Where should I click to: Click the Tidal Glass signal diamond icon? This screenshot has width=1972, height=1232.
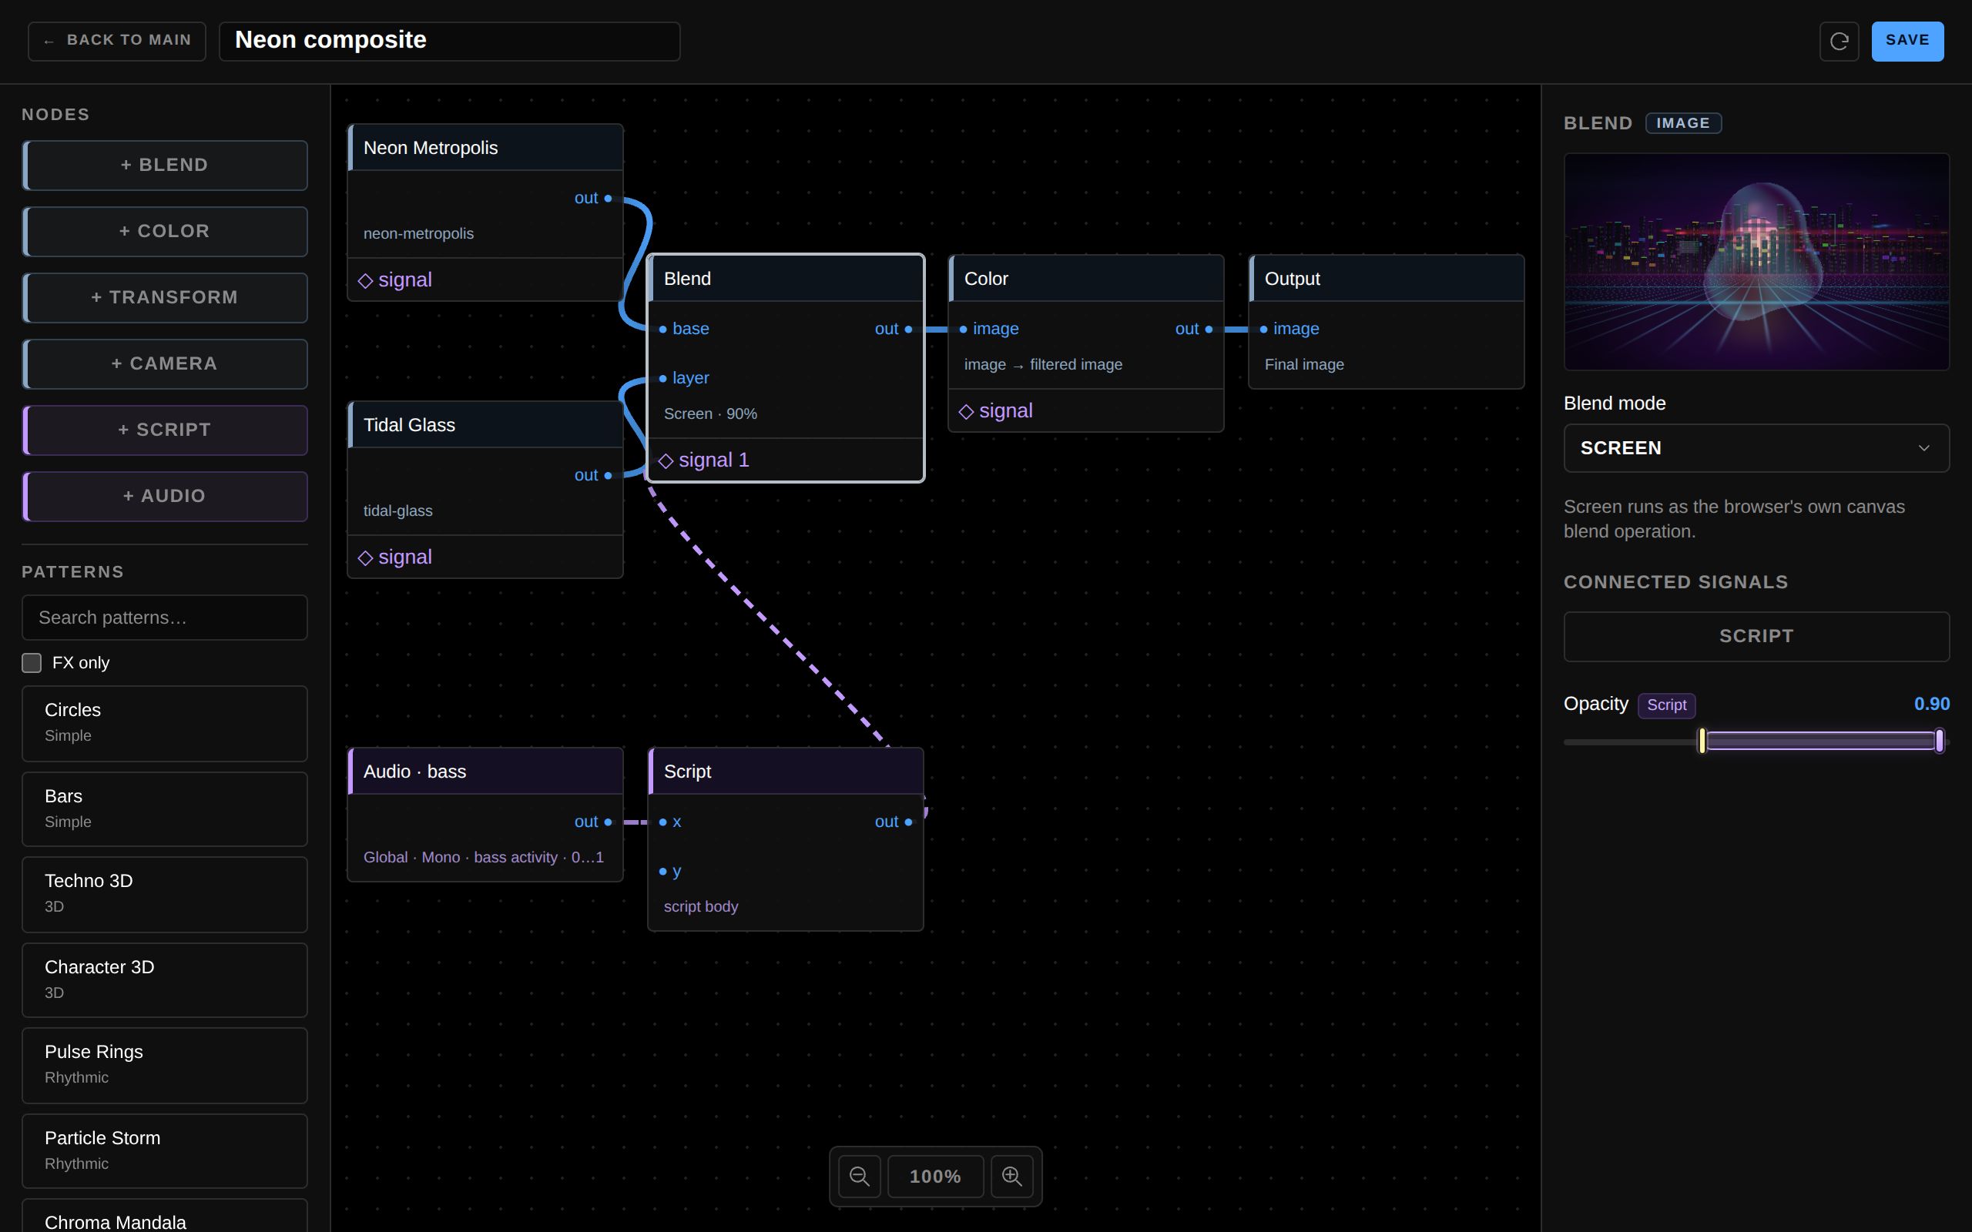365,557
